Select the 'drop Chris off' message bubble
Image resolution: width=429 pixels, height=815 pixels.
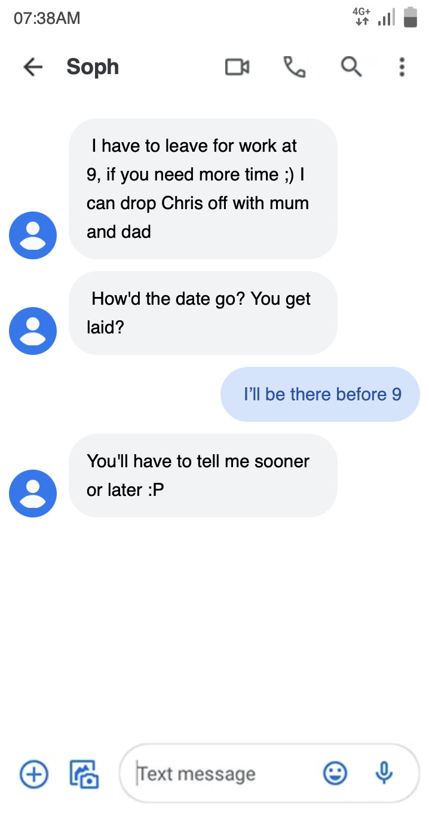(x=203, y=189)
